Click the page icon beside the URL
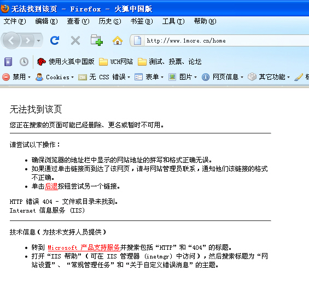 click(x=138, y=40)
